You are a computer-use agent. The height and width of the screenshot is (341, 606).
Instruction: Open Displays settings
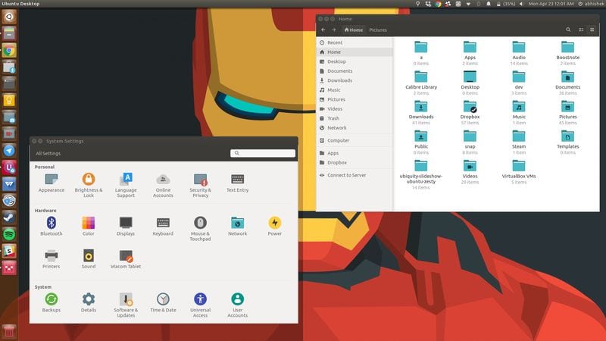(126, 226)
